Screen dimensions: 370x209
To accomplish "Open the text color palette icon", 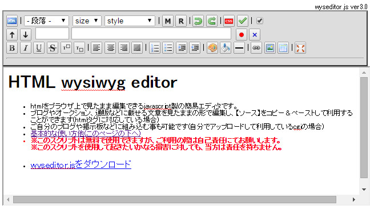I will 212,48.
